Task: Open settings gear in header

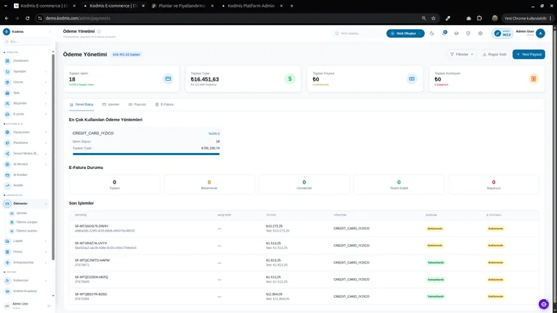Action: pyautogui.click(x=480, y=33)
